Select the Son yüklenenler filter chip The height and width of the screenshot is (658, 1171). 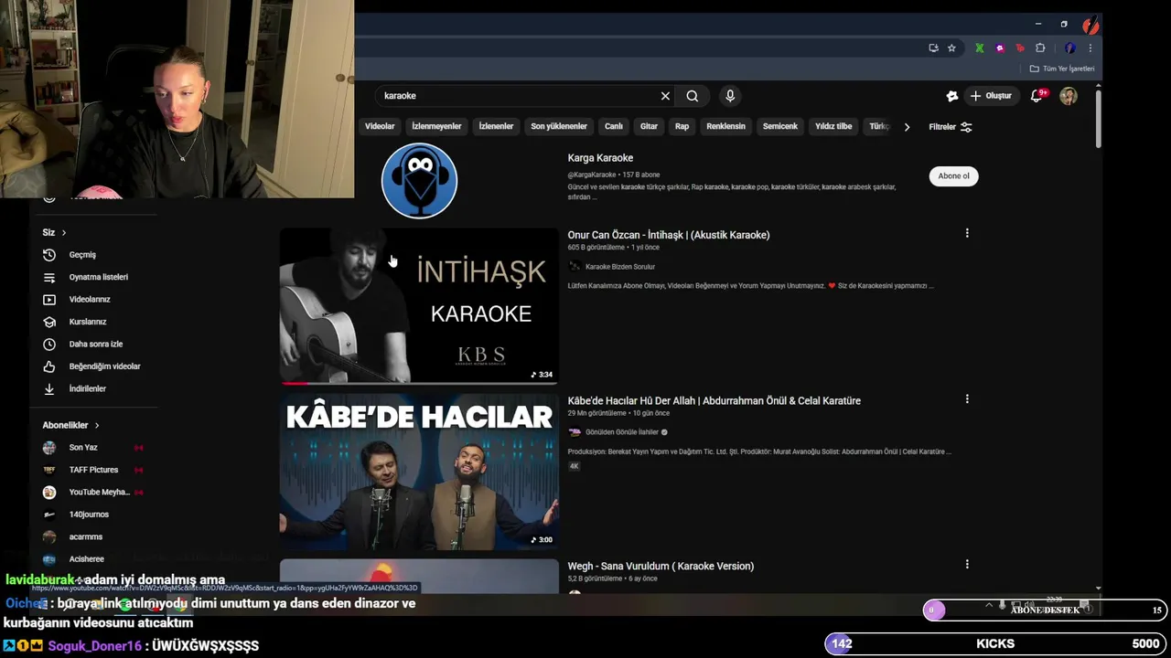(559, 126)
